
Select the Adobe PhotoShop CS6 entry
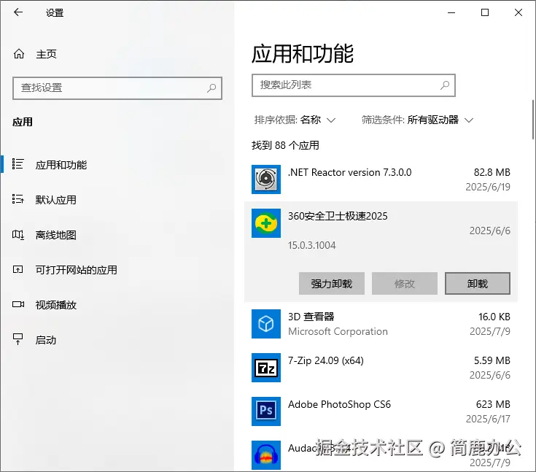point(381,411)
